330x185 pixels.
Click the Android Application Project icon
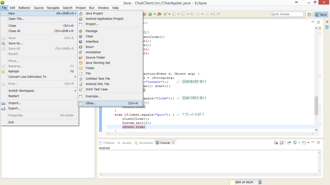click(x=81, y=18)
